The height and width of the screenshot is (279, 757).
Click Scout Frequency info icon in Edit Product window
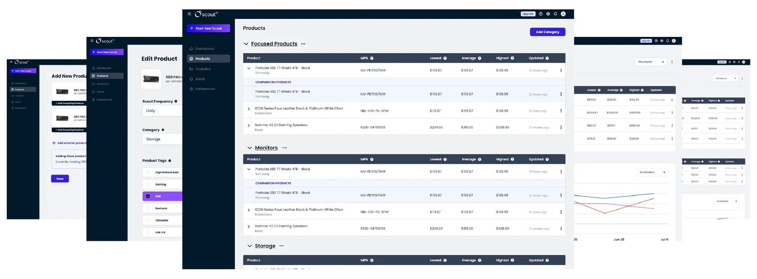click(x=176, y=101)
